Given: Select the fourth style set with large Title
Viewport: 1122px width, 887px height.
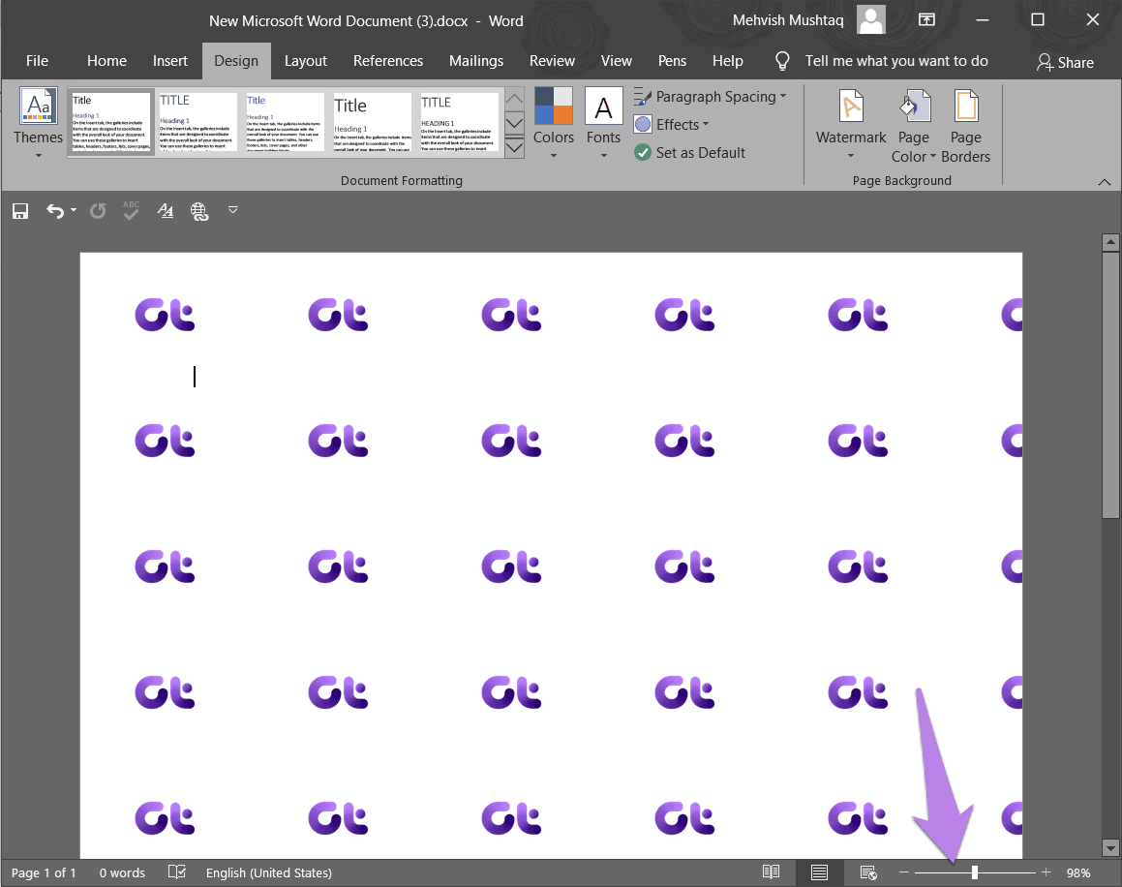Looking at the screenshot, I should [372, 122].
